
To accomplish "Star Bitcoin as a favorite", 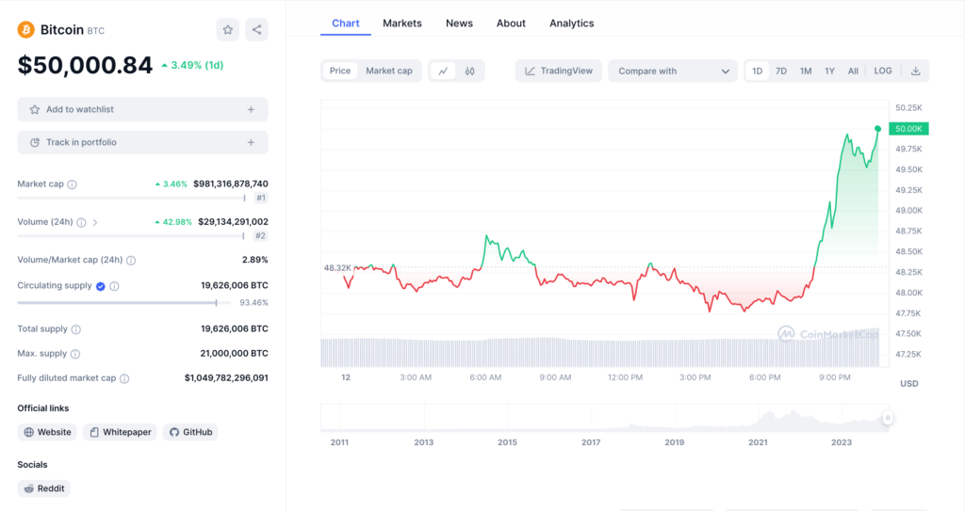I will [228, 29].
